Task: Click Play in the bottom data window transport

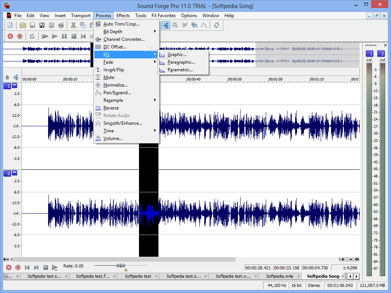Action: pos(55,267)
